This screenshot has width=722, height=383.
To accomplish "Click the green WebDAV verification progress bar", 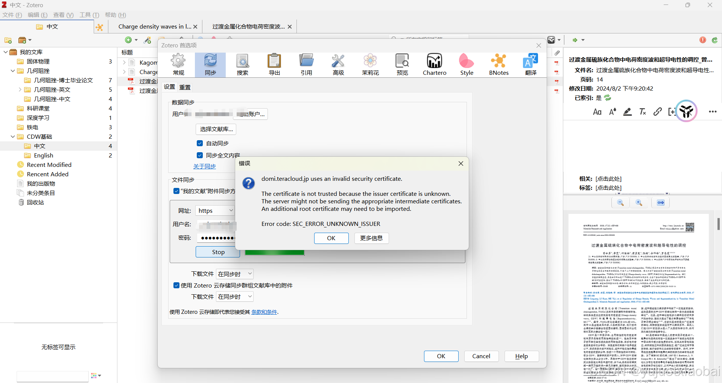I will 275,253.
